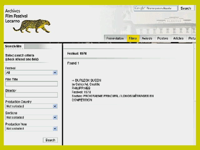Image resolution: width=200 pixels, height=150 pixels.
Task: Go to the Posters tab
Action: click(162, 38)
